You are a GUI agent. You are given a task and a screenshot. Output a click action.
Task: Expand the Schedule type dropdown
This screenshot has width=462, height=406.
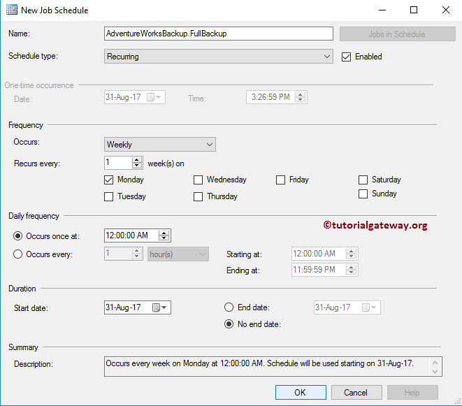(218, 57)
